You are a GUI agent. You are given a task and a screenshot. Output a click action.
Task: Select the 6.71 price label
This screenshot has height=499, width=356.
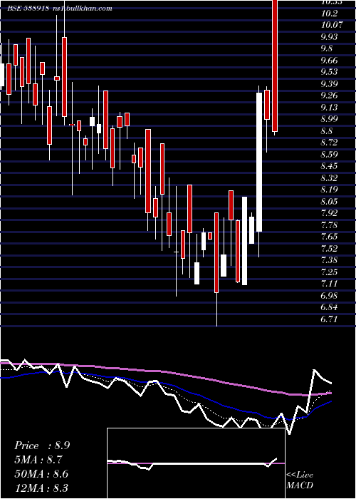pos(329,319)
